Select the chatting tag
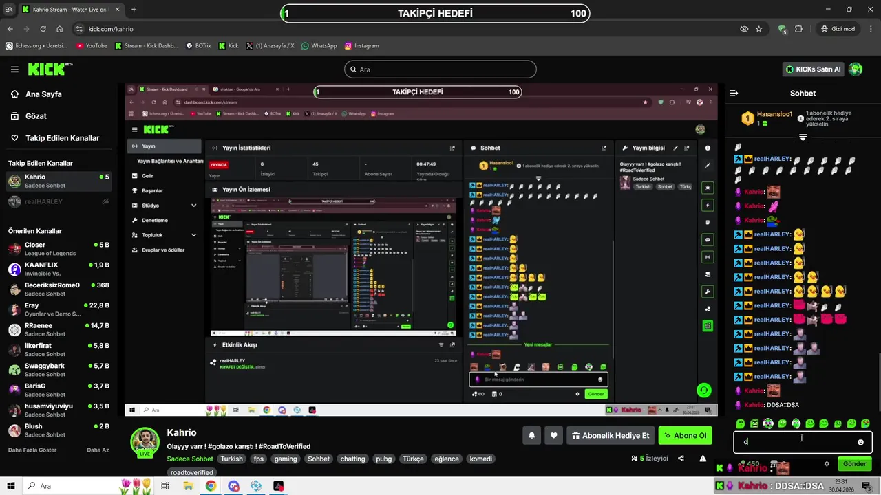The width and height of the screenshot is (881, 495). (352, 459)
